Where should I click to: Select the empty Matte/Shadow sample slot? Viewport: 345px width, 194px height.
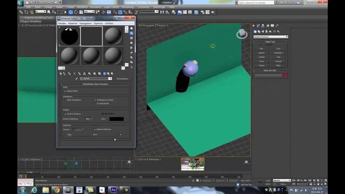coord(91,36)
